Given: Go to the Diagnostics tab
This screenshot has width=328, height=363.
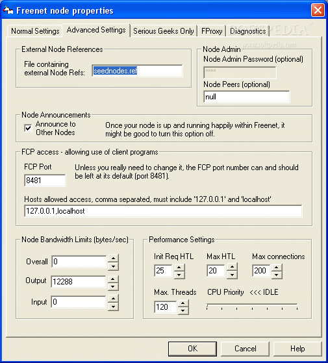Looking at the screenshot, I should pyautogui.click(x=247, y=31).
